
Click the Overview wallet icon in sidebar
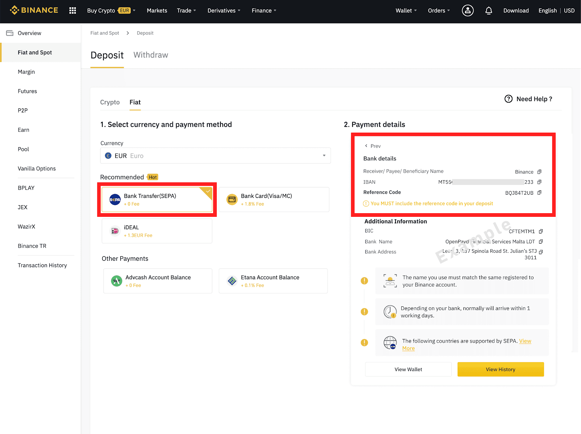10,33
